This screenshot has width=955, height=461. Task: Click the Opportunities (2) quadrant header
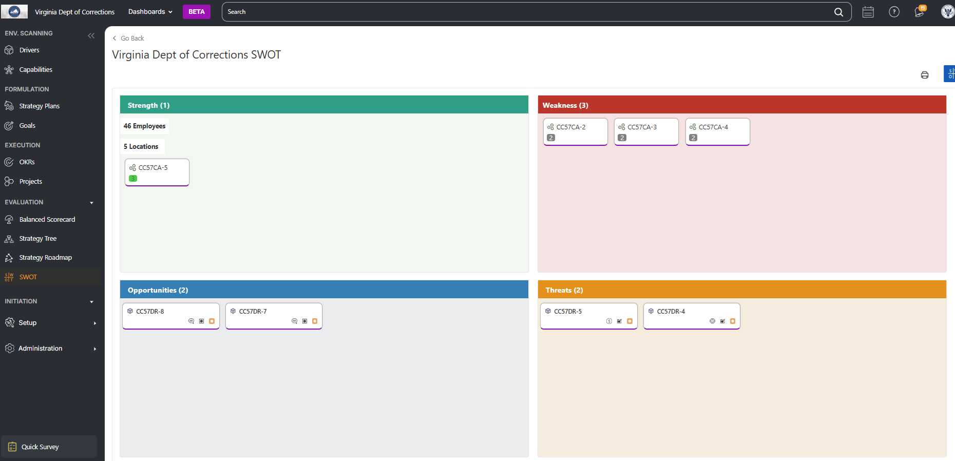pyautogui.click(x=324, y=290)
